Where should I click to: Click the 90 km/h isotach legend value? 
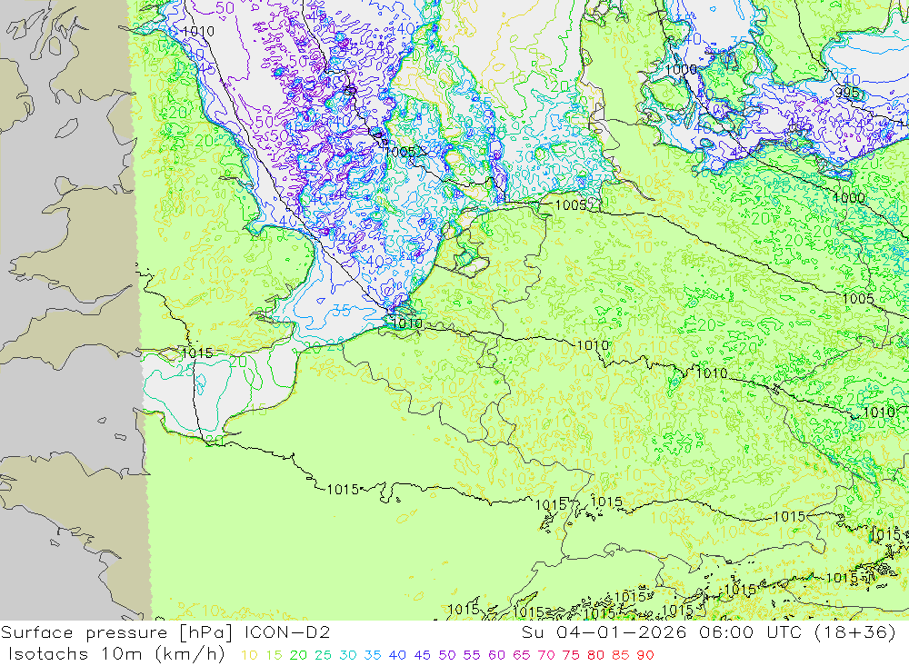645,655
